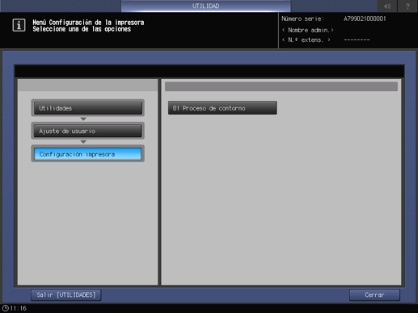Open help with the question mark icon
Image resolution: width=418 pixels, height=313 pixels.
(407, 6)
